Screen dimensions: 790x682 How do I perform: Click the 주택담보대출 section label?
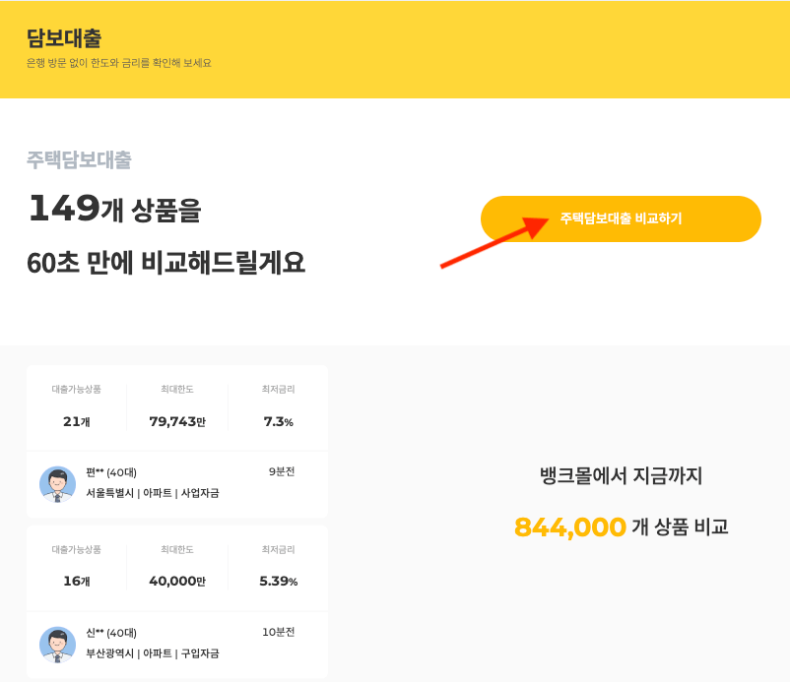81,159
